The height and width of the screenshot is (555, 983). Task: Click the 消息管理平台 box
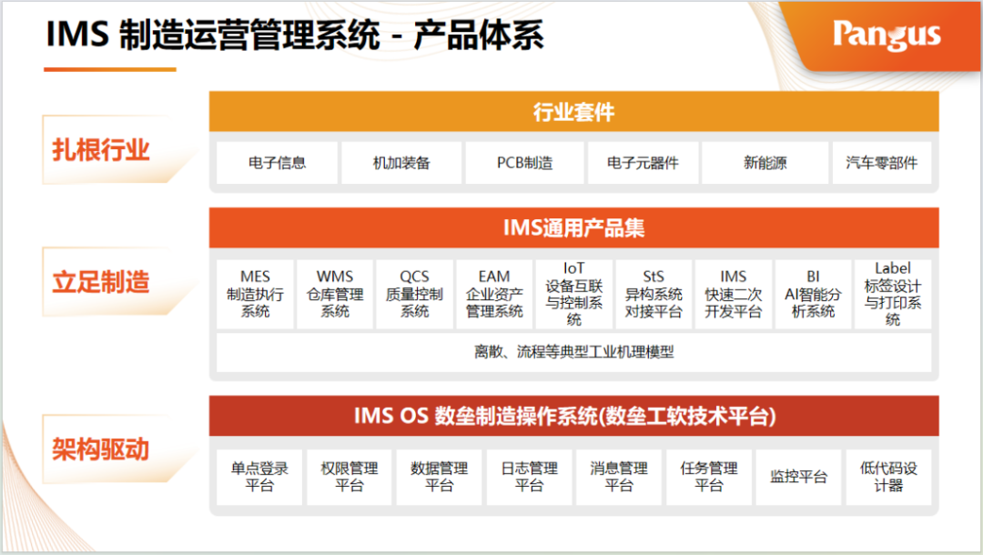pos(619,477)
